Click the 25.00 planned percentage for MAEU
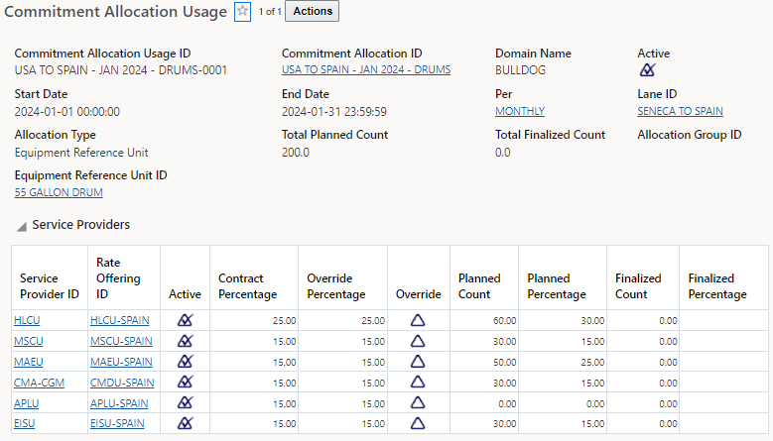Viewport: 773px width, 441px height. [592, 363]
